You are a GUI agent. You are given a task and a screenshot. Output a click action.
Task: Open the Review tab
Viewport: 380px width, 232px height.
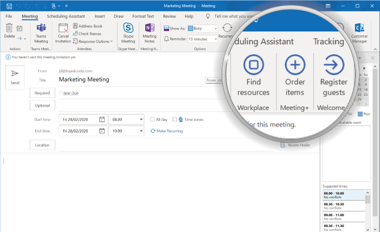(169, 16)
